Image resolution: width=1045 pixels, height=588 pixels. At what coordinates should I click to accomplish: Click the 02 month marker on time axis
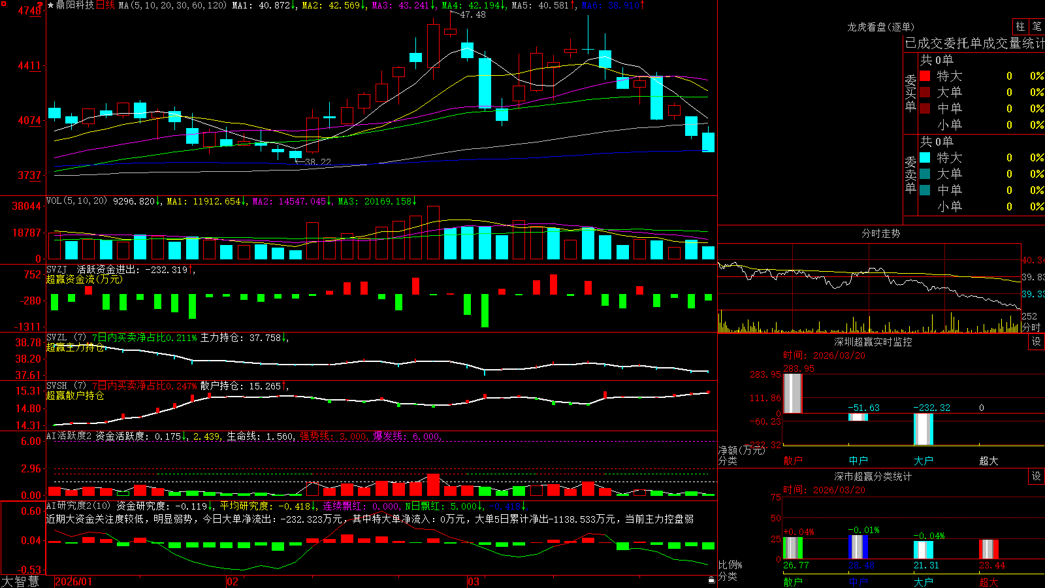click(233, 581)
